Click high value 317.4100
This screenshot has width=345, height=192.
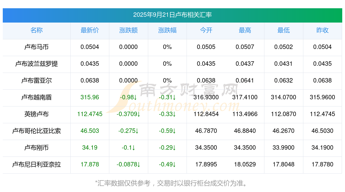coord(245,97)
